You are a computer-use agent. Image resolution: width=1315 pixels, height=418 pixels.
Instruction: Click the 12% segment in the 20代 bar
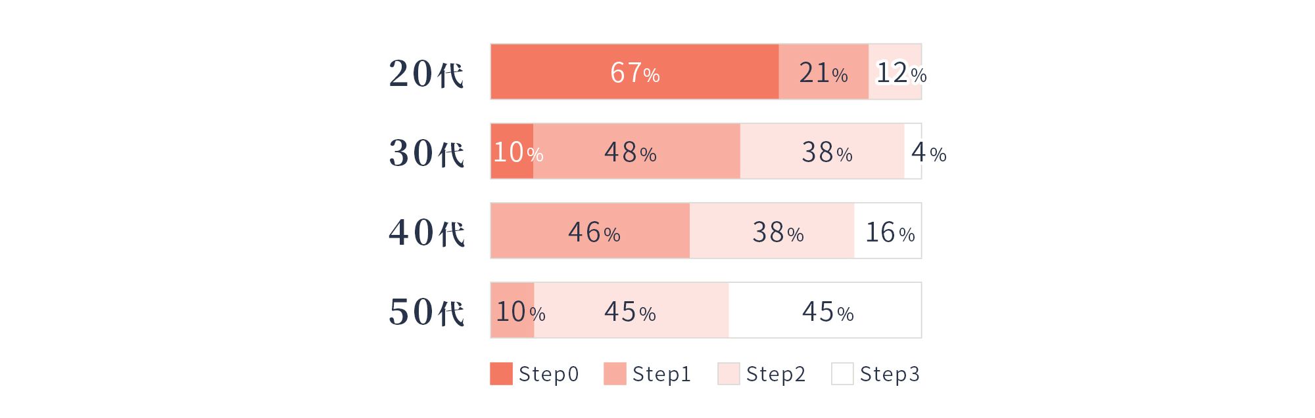click(x=895, y=72)
